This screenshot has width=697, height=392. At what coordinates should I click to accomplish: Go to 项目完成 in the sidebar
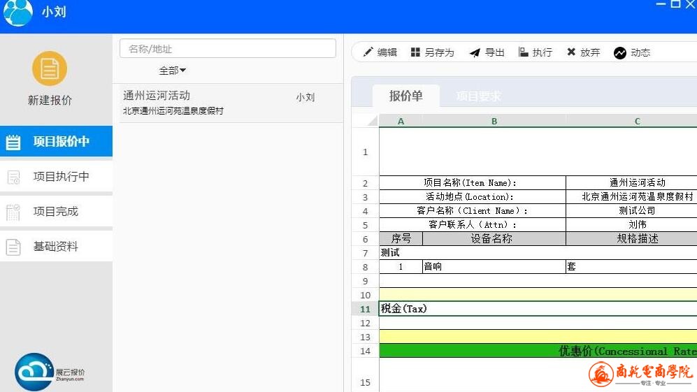click(56, 212)
